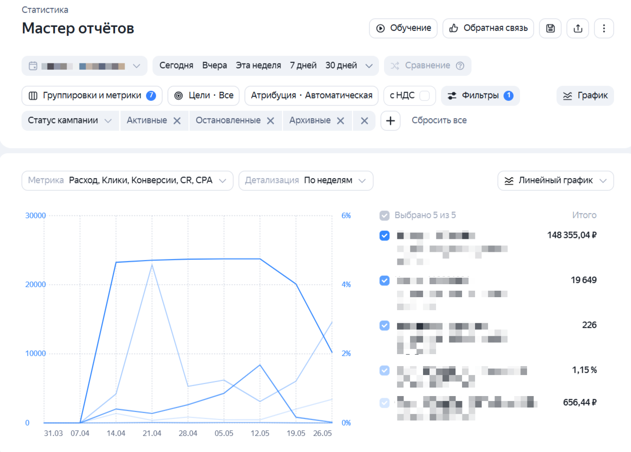Remove the Активные status filter chip

tap(176, 121)
